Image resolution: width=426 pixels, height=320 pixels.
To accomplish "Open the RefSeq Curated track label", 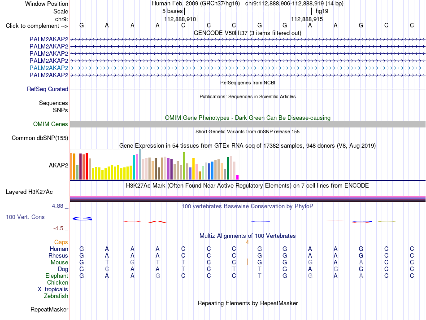I will tap(47, 89).
